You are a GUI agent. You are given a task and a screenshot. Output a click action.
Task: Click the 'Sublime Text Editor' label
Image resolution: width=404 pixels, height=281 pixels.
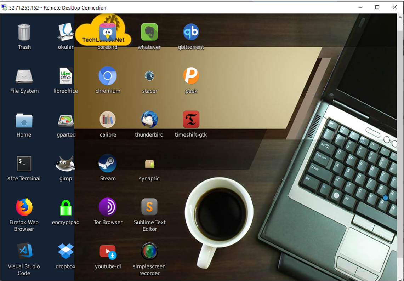coord(149,226)
